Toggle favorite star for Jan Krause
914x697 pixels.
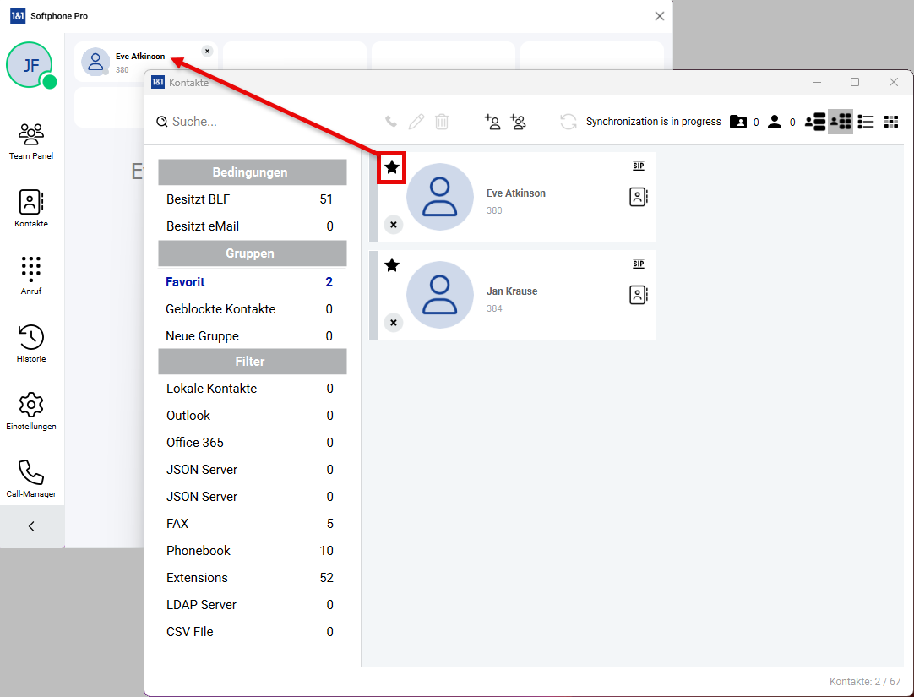point(392,265)
